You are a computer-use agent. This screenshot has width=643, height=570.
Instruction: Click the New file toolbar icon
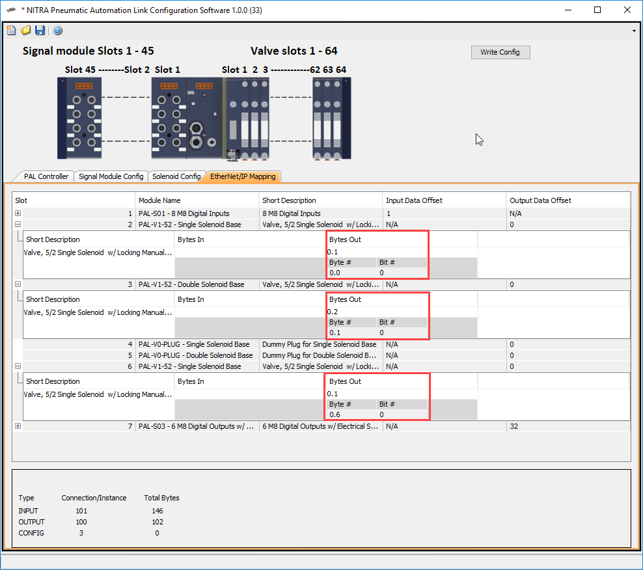point(12,31)
